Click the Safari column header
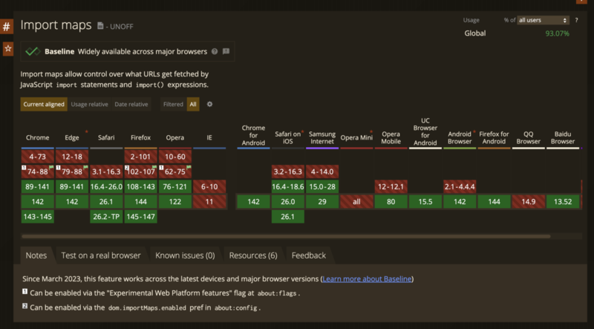594x329 pixels. [x=106, y=137]
